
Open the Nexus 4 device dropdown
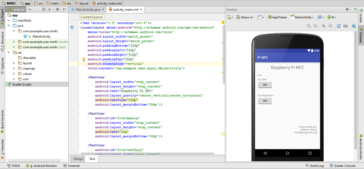[246, 17]
